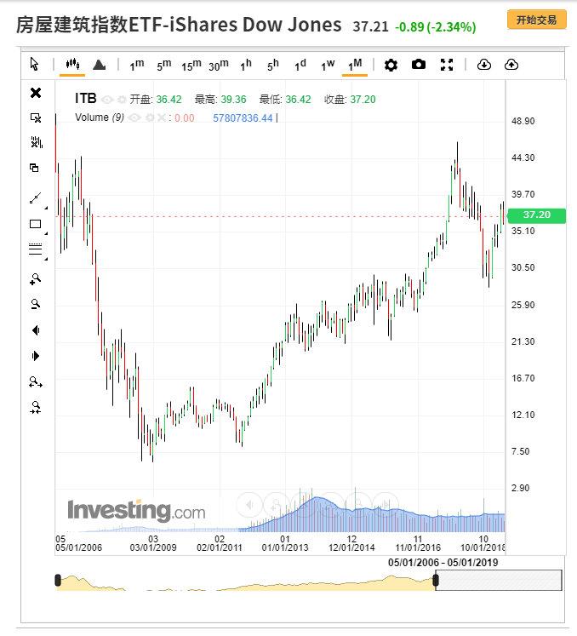Click the 05/01/2006 - 05/01/2019 date range

point(443,563)
